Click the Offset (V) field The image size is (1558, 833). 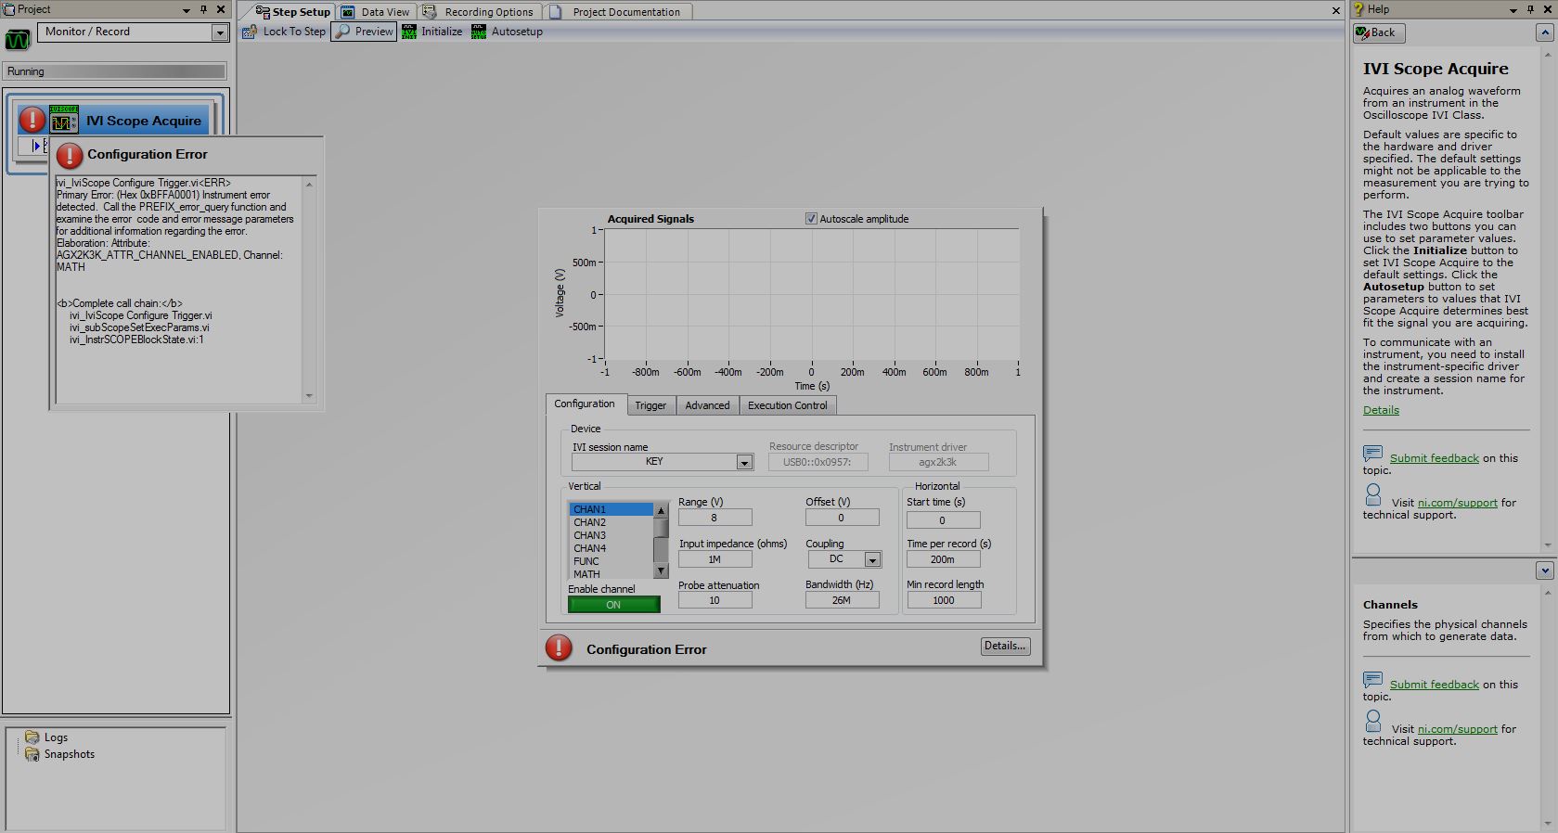[x=842, y=518]
